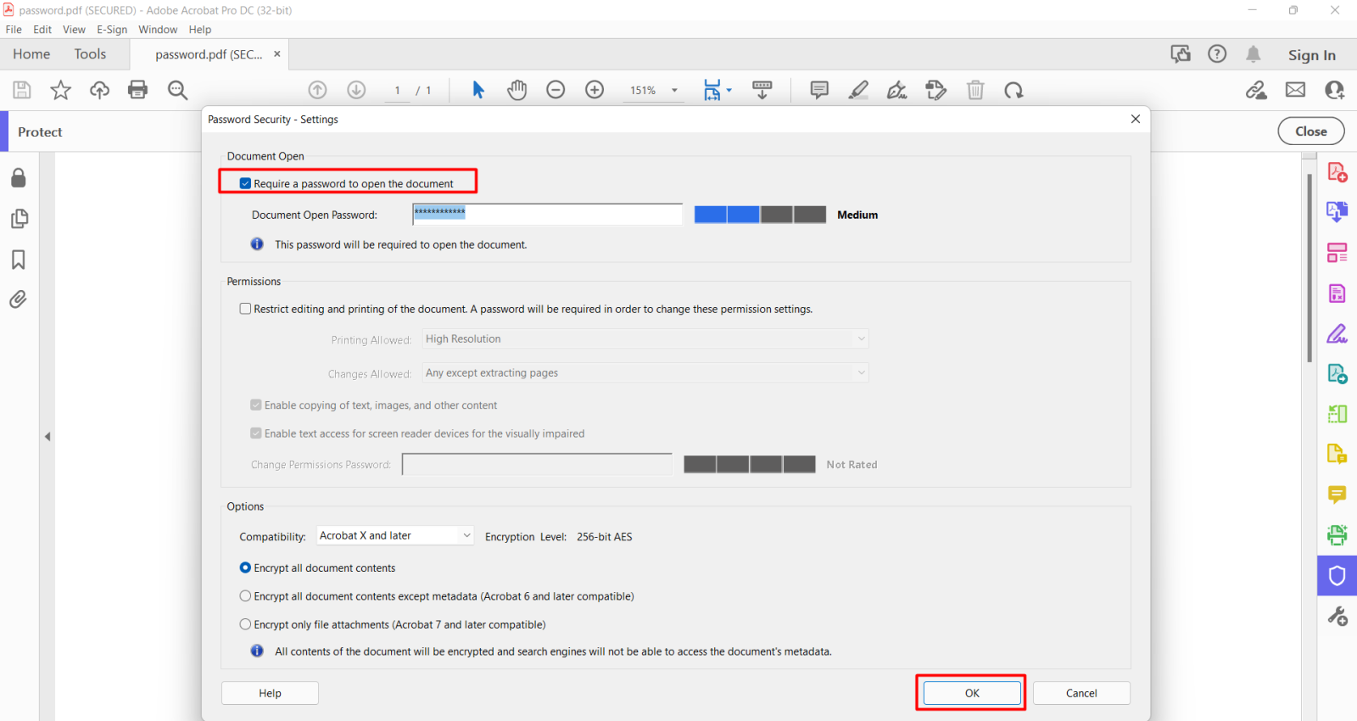
Task: Add a sticky note comment icon
Action: click(x=819, y=90)
